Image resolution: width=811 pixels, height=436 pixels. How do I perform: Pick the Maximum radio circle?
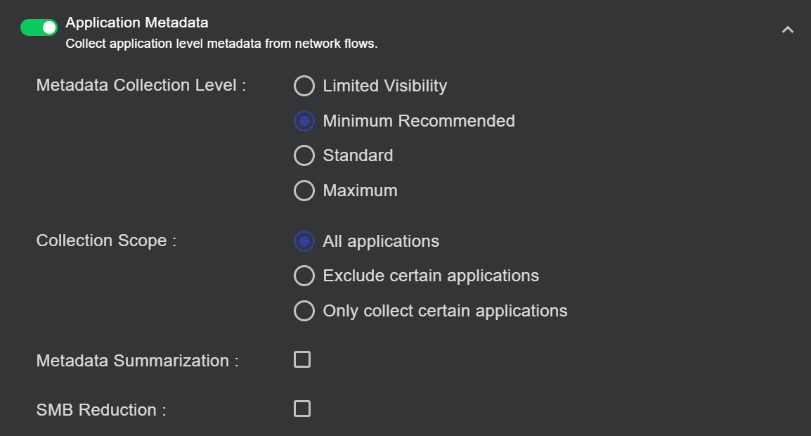[304, 191]
